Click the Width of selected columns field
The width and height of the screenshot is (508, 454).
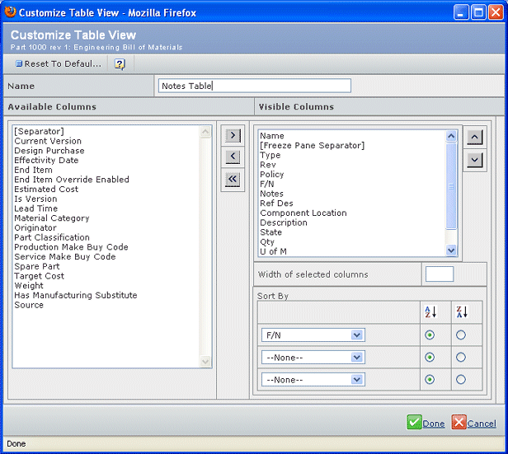coord(439,274)
